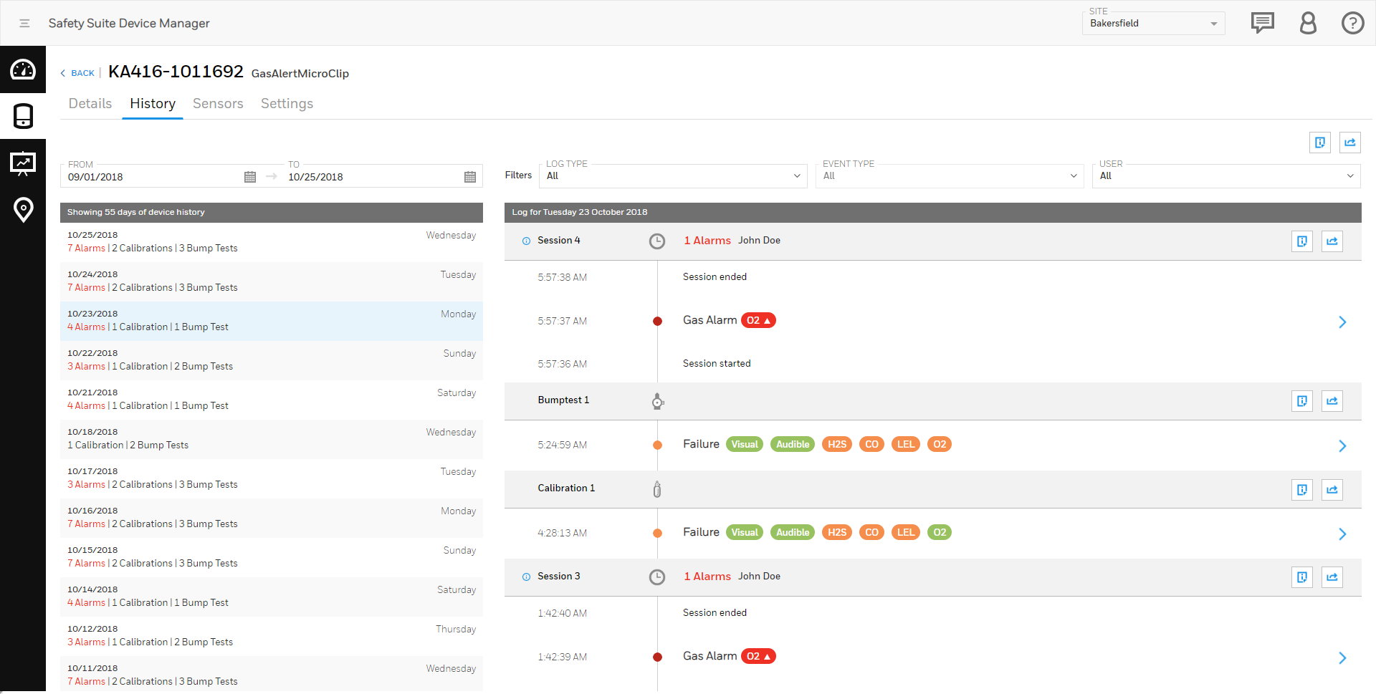This screenshot has width=1376, height=694.
Task: Open the location pin sidebar icon
Action: pyautogui.click(x=23, y=209)
